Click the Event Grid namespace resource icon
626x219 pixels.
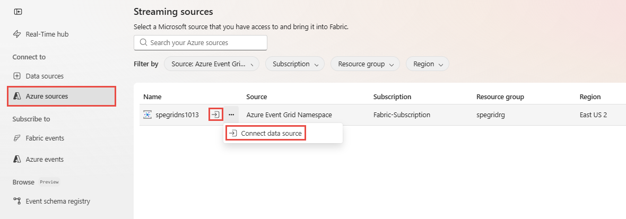click(147, 115)
